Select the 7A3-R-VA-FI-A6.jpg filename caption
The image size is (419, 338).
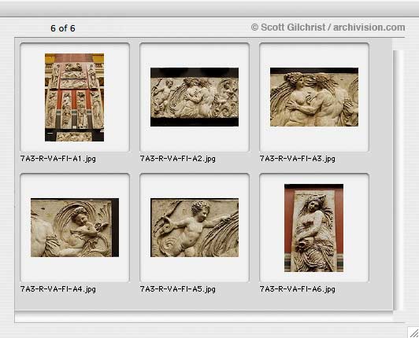click(x=298, y=289)
